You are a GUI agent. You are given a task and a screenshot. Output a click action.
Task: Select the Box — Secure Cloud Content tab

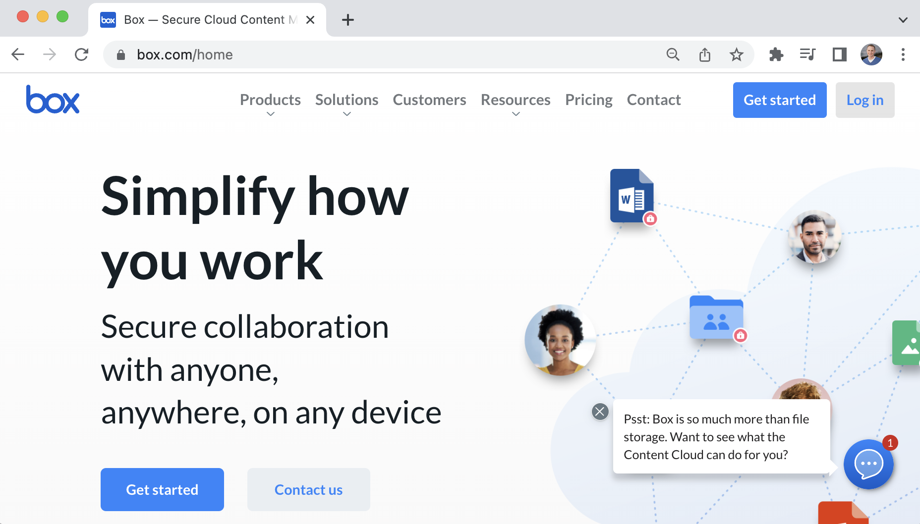coord(207,20)
